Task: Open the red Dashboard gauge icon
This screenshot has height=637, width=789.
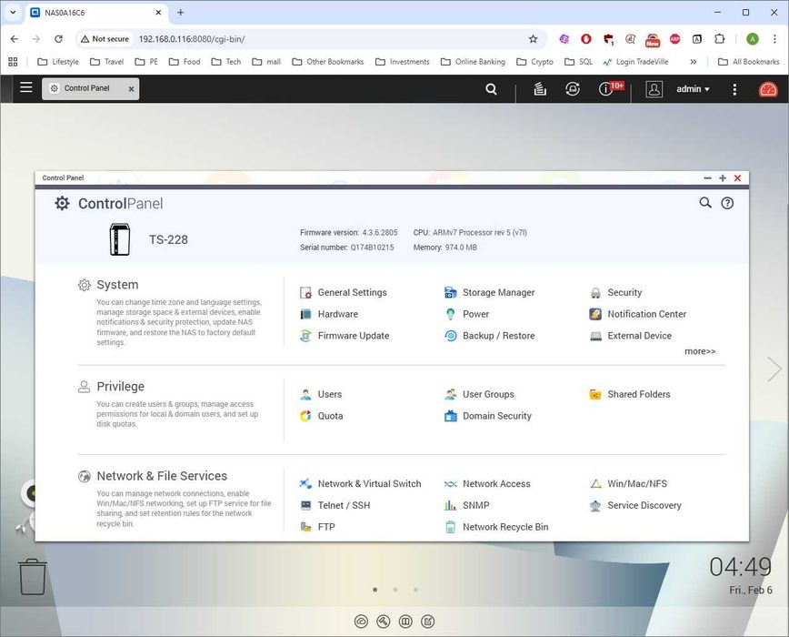Action: [x=768, y=89]
